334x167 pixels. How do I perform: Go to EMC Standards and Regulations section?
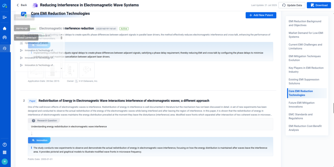300,116
